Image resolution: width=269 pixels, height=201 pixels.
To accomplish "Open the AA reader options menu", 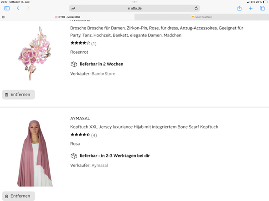I will click(73, 8).
